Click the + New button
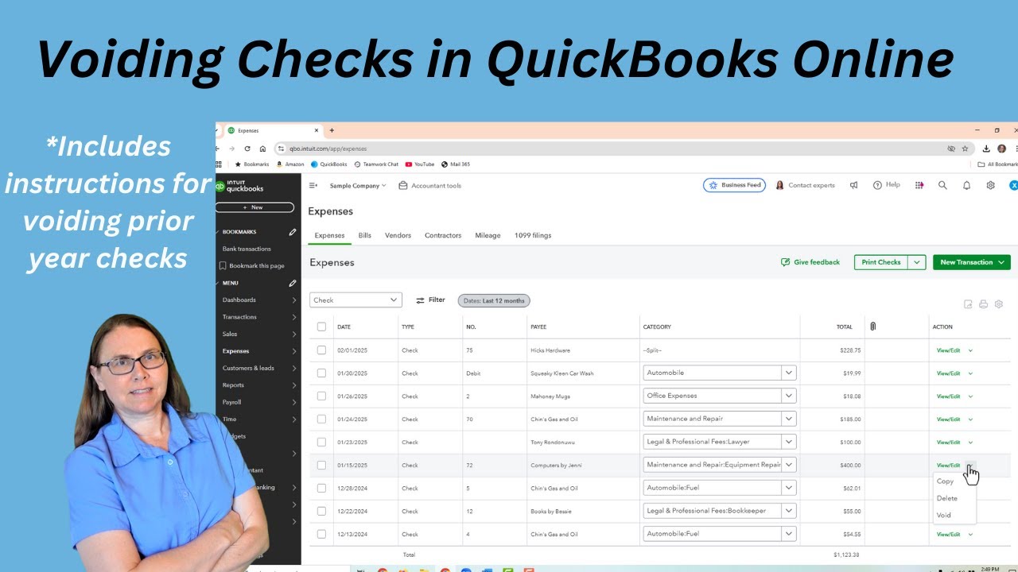The width and height of the screenshot is (1018, 572). click(254, 207)
